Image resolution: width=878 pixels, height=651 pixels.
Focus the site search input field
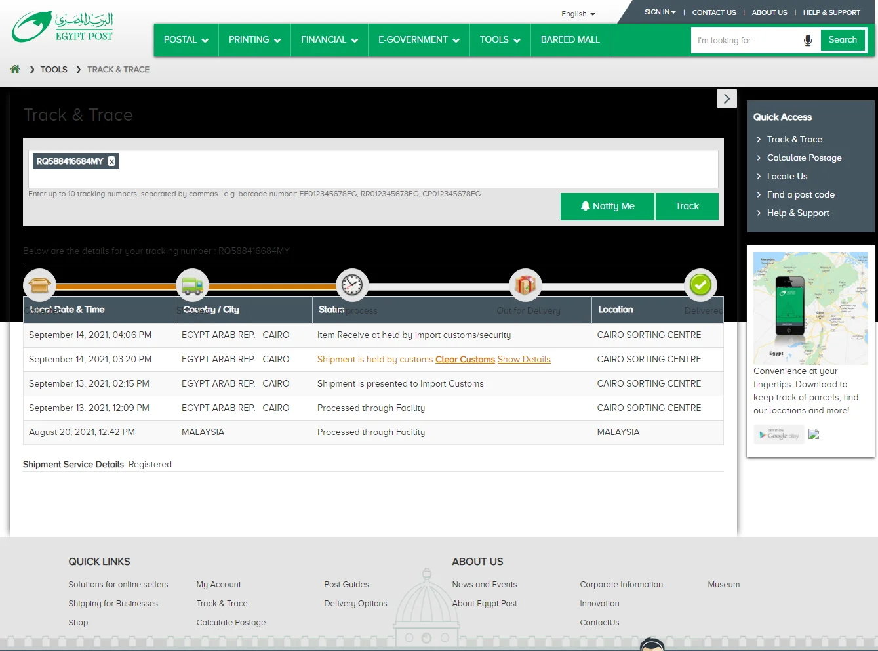[748, 40]
